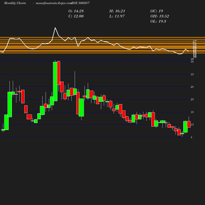Click the "C: 12.00" close value
This screenshot has width=205, height=205.
tap(76, 16)
